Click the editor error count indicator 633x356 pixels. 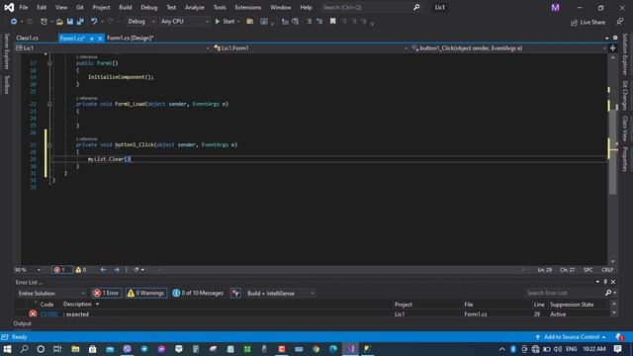click(61, 270)
